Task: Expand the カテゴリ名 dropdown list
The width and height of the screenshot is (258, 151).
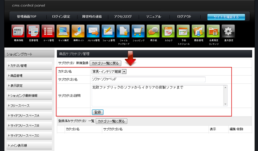Action: click(x=124, y=72)
